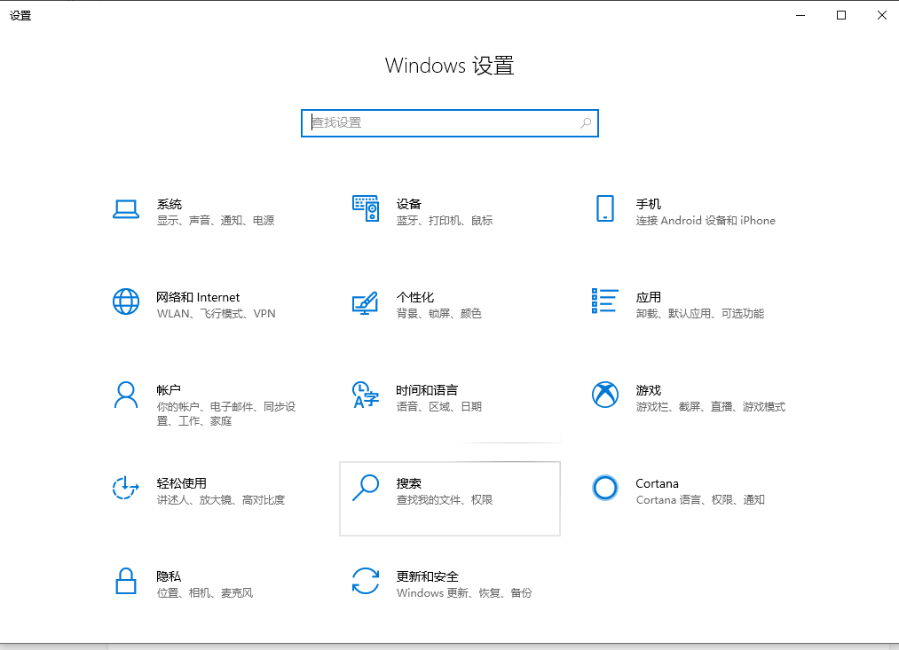The width and height of the screenshot is (899, 650).
Task: Open the 时间和语言 icon
Action: tap(366, 395)
